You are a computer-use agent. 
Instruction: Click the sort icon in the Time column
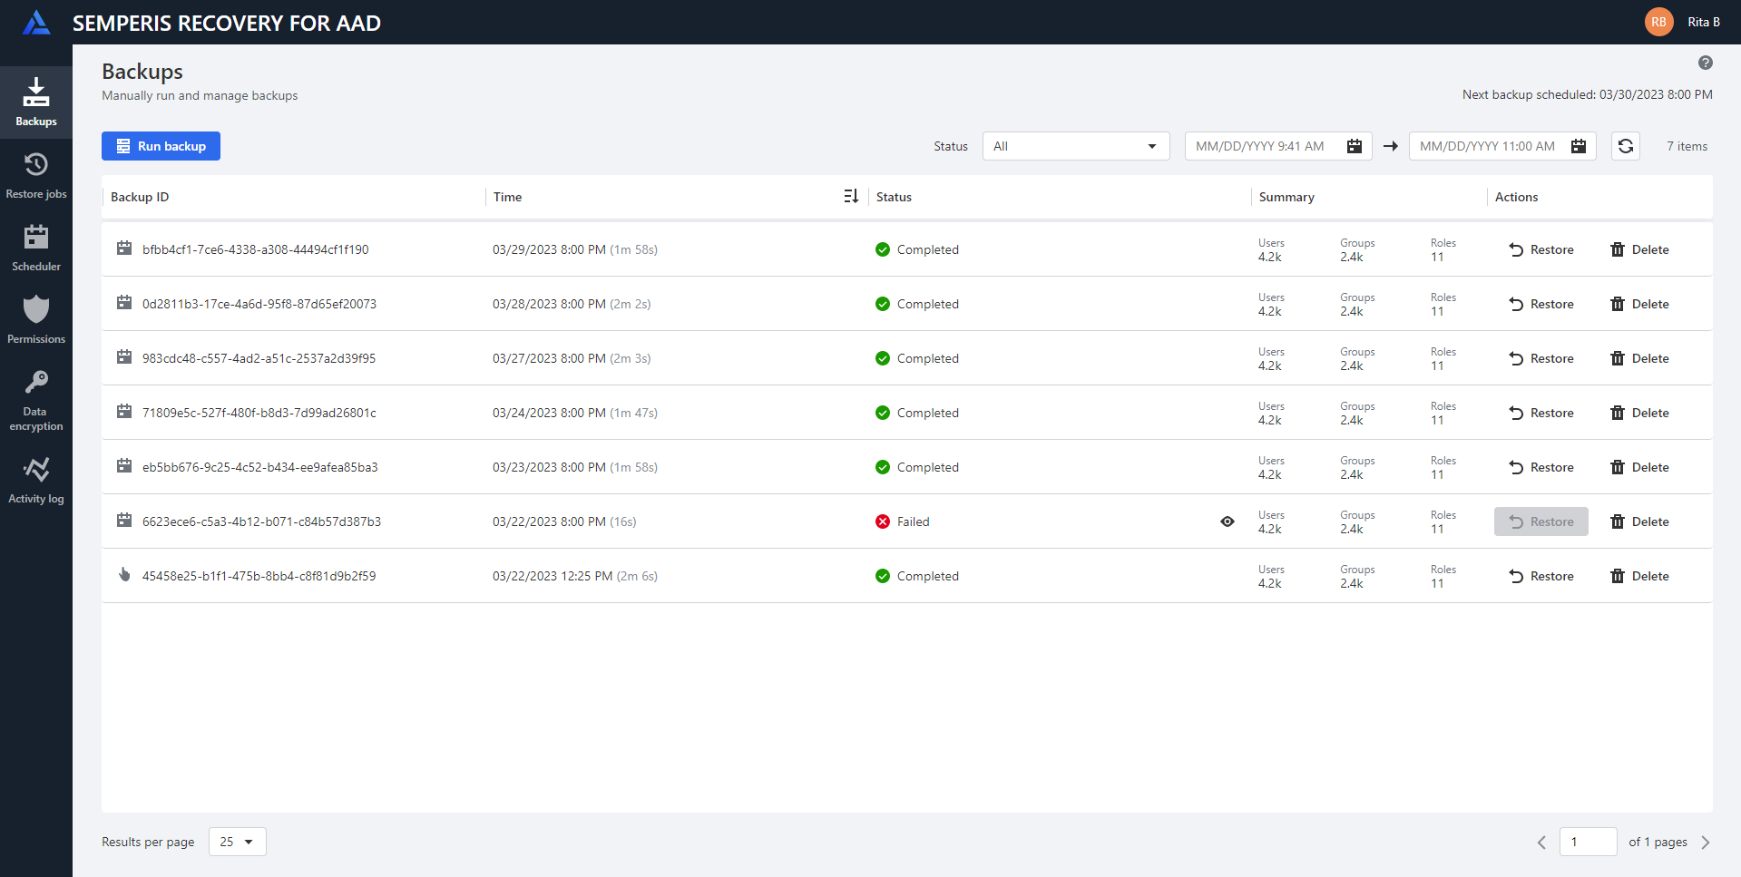850,196
